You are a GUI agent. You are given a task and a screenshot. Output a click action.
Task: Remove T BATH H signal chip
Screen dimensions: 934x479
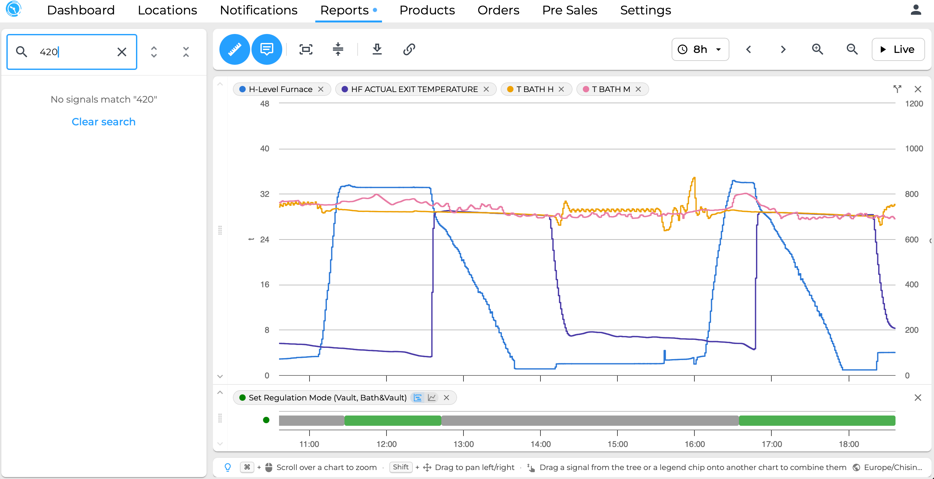pos(561,89)
